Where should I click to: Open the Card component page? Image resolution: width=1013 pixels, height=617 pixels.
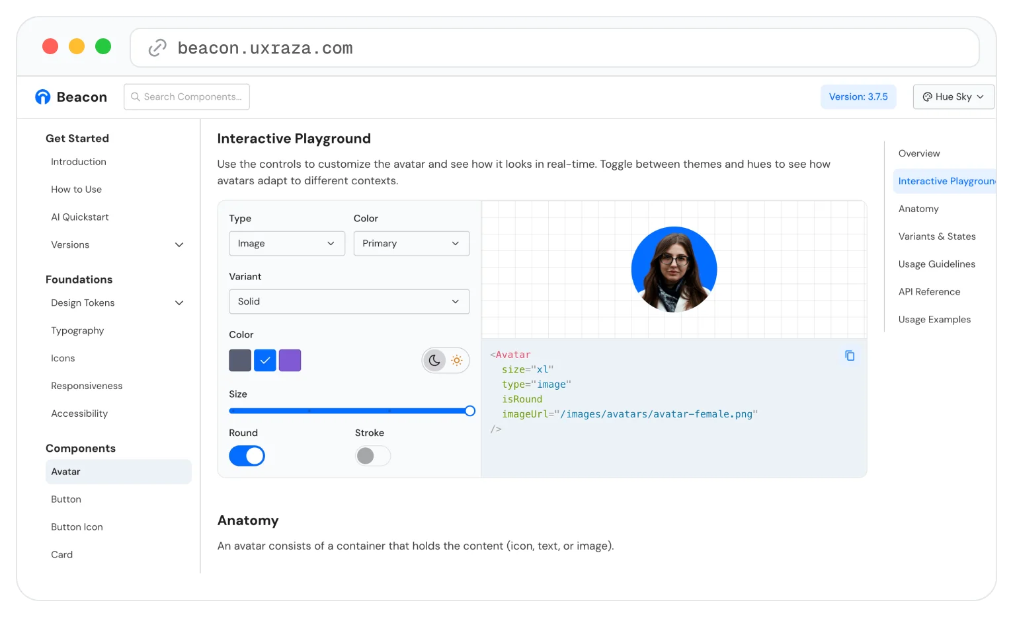61,555
